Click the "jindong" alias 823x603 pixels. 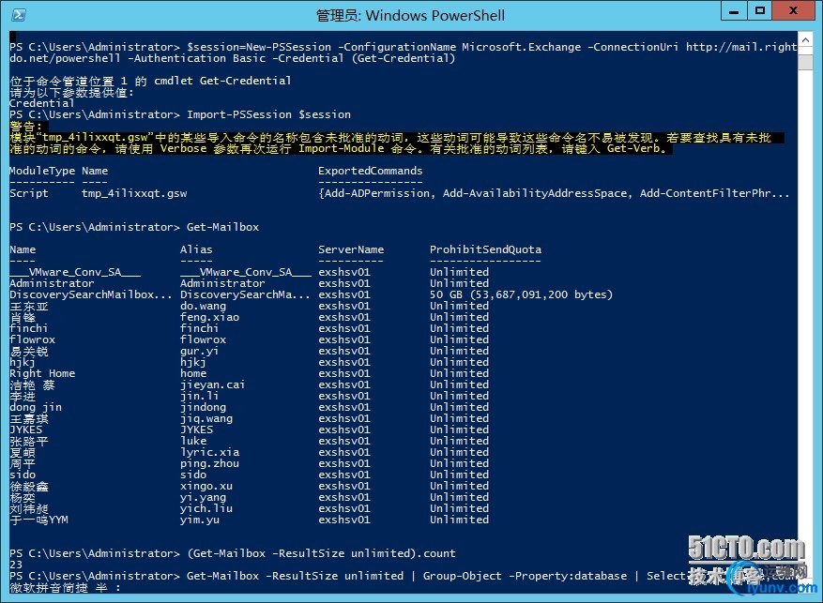tap(203, 407)
